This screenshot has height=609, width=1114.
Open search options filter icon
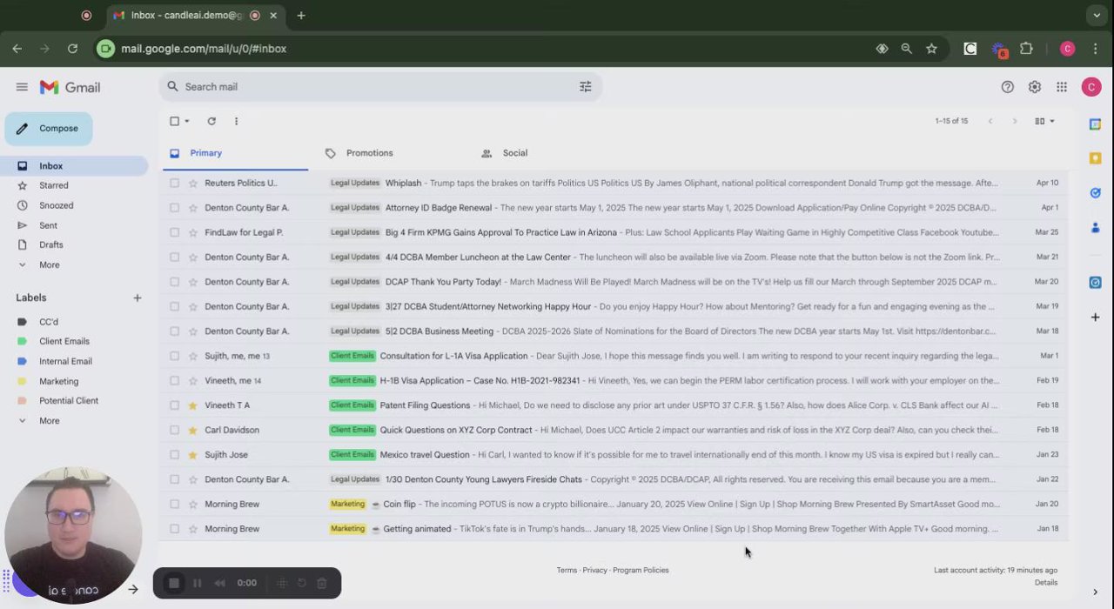pyautogui.click(x=586, y=87)
